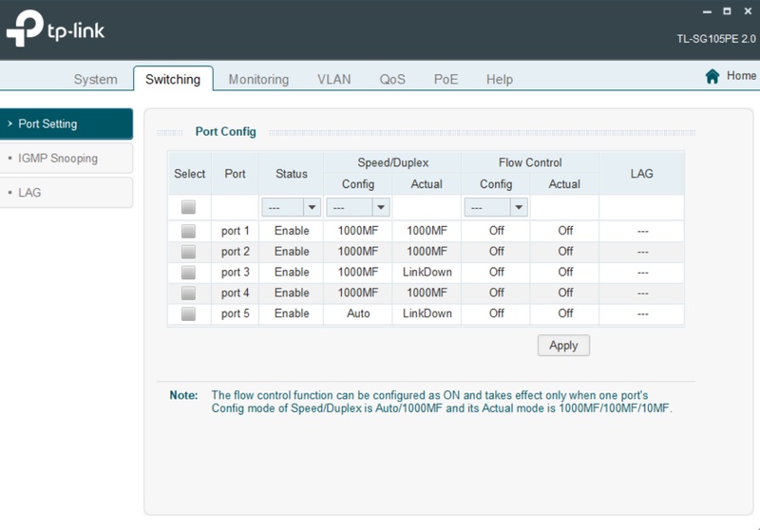
Task: Open IGMP Snooping in the sidebar
Action: pyautogui.click(x=58, y=159)
